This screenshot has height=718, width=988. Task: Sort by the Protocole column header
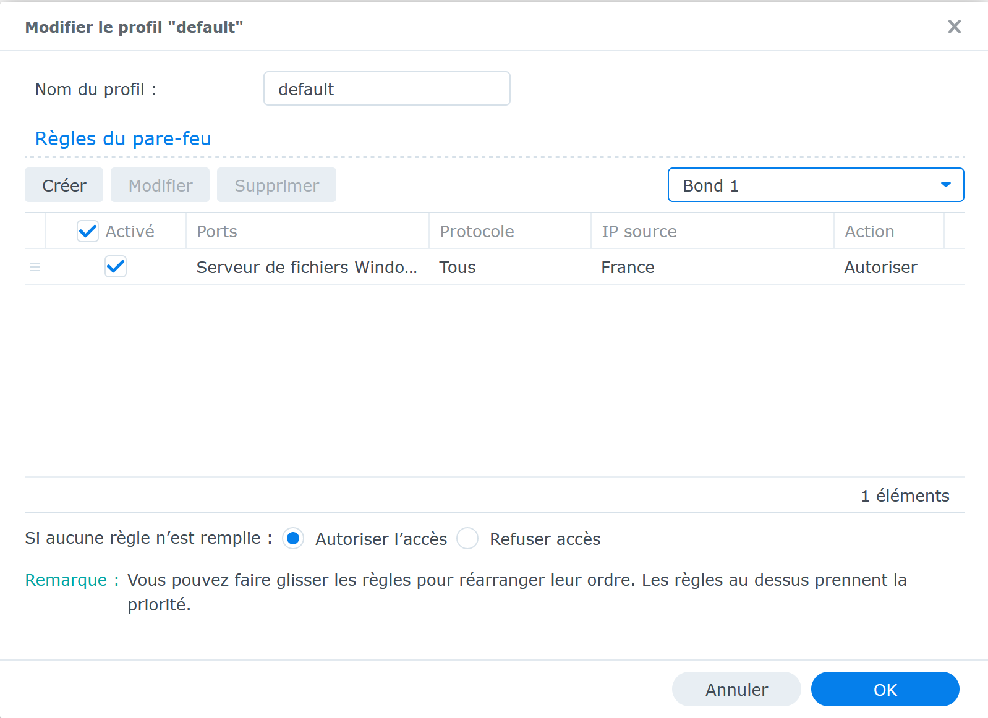pyautogui.click(x=477, y=231)
